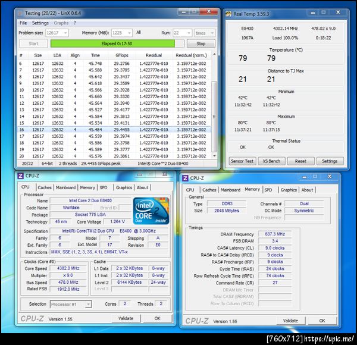Switch to Mainboard tab in left CPU-Z
This screenshot has width=357, height=345.
coord(66,187)
